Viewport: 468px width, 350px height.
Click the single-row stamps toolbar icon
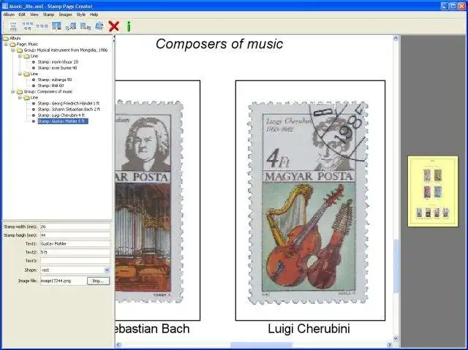pyautogui.click(x=42, y=26)
